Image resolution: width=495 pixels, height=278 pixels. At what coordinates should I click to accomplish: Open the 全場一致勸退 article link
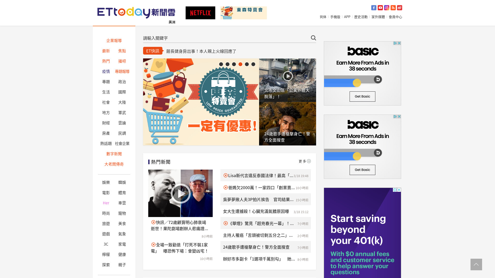pos(179,248)
